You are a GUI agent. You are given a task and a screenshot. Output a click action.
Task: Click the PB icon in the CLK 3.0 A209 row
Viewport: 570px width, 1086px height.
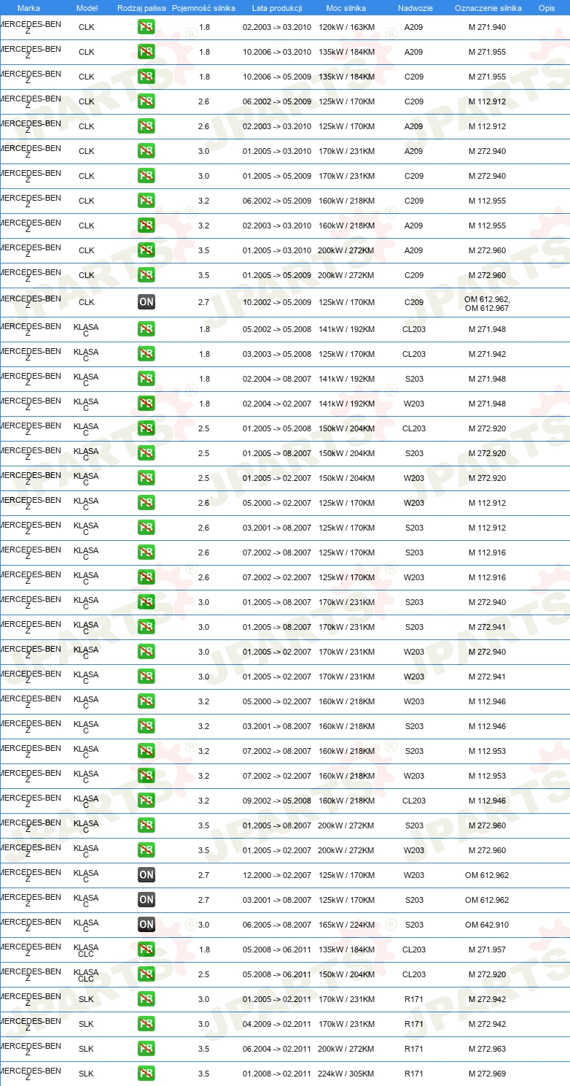pos(147,151)
